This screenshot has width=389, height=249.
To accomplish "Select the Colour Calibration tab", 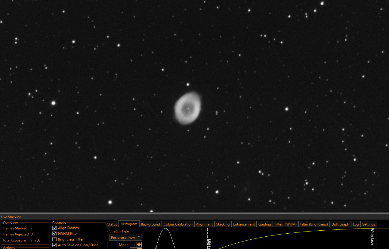I will point(178,224).
